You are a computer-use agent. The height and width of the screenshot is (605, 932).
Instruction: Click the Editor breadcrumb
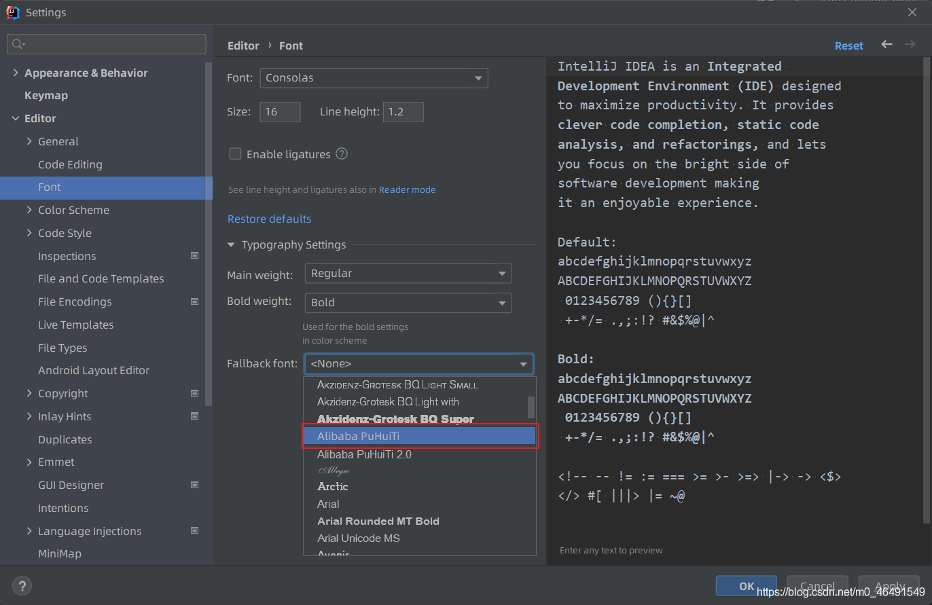pyautogui.click(x=243, y=45)
